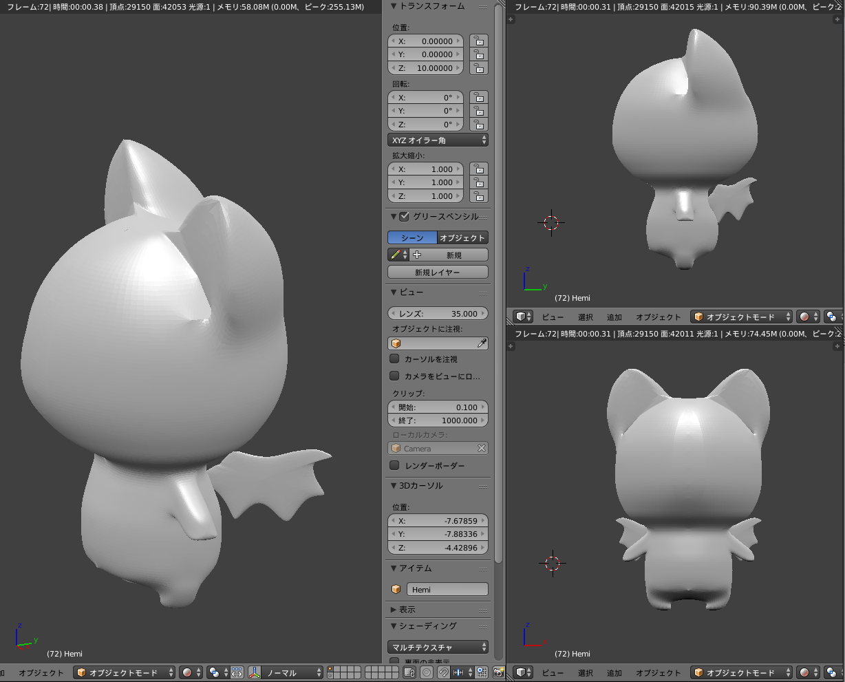The width and height of the screenshot is (845, 682).
Task: Open editor type menu in bottom-right viewport
Action: click(524, 672)
